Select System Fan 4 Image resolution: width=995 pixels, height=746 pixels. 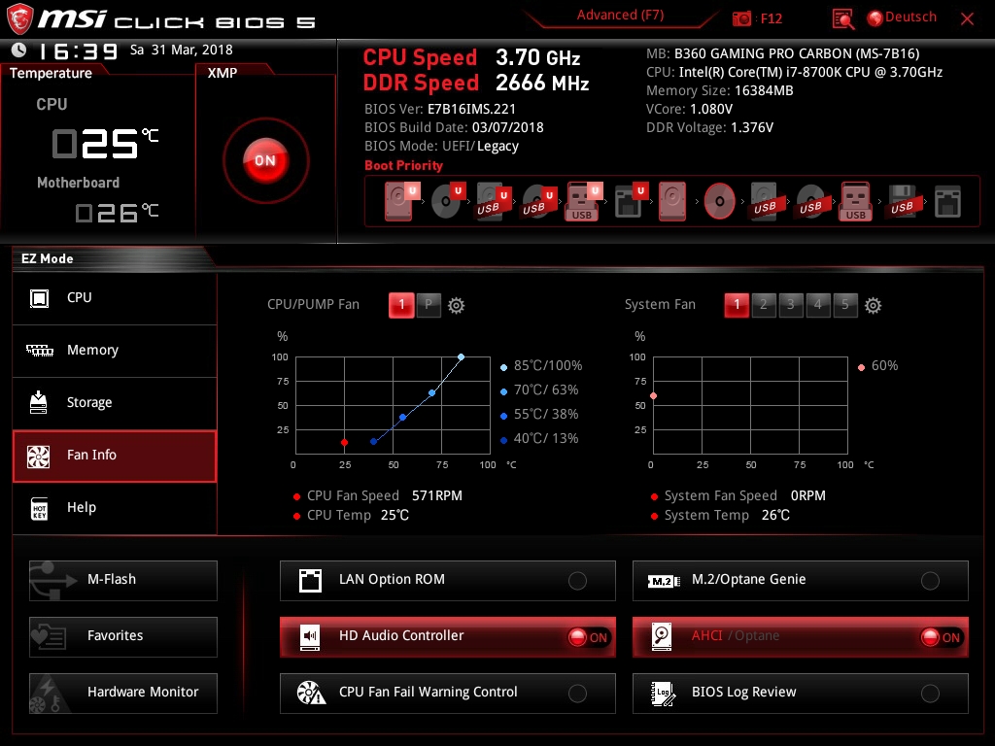point(818,305)
